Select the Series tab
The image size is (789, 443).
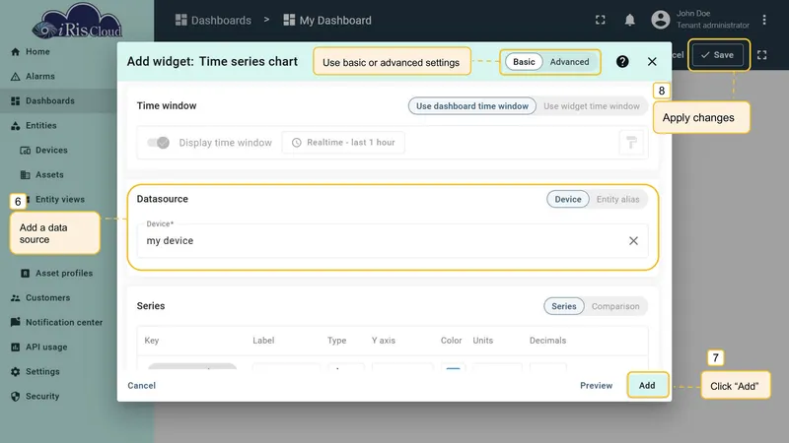pos(563,306)
